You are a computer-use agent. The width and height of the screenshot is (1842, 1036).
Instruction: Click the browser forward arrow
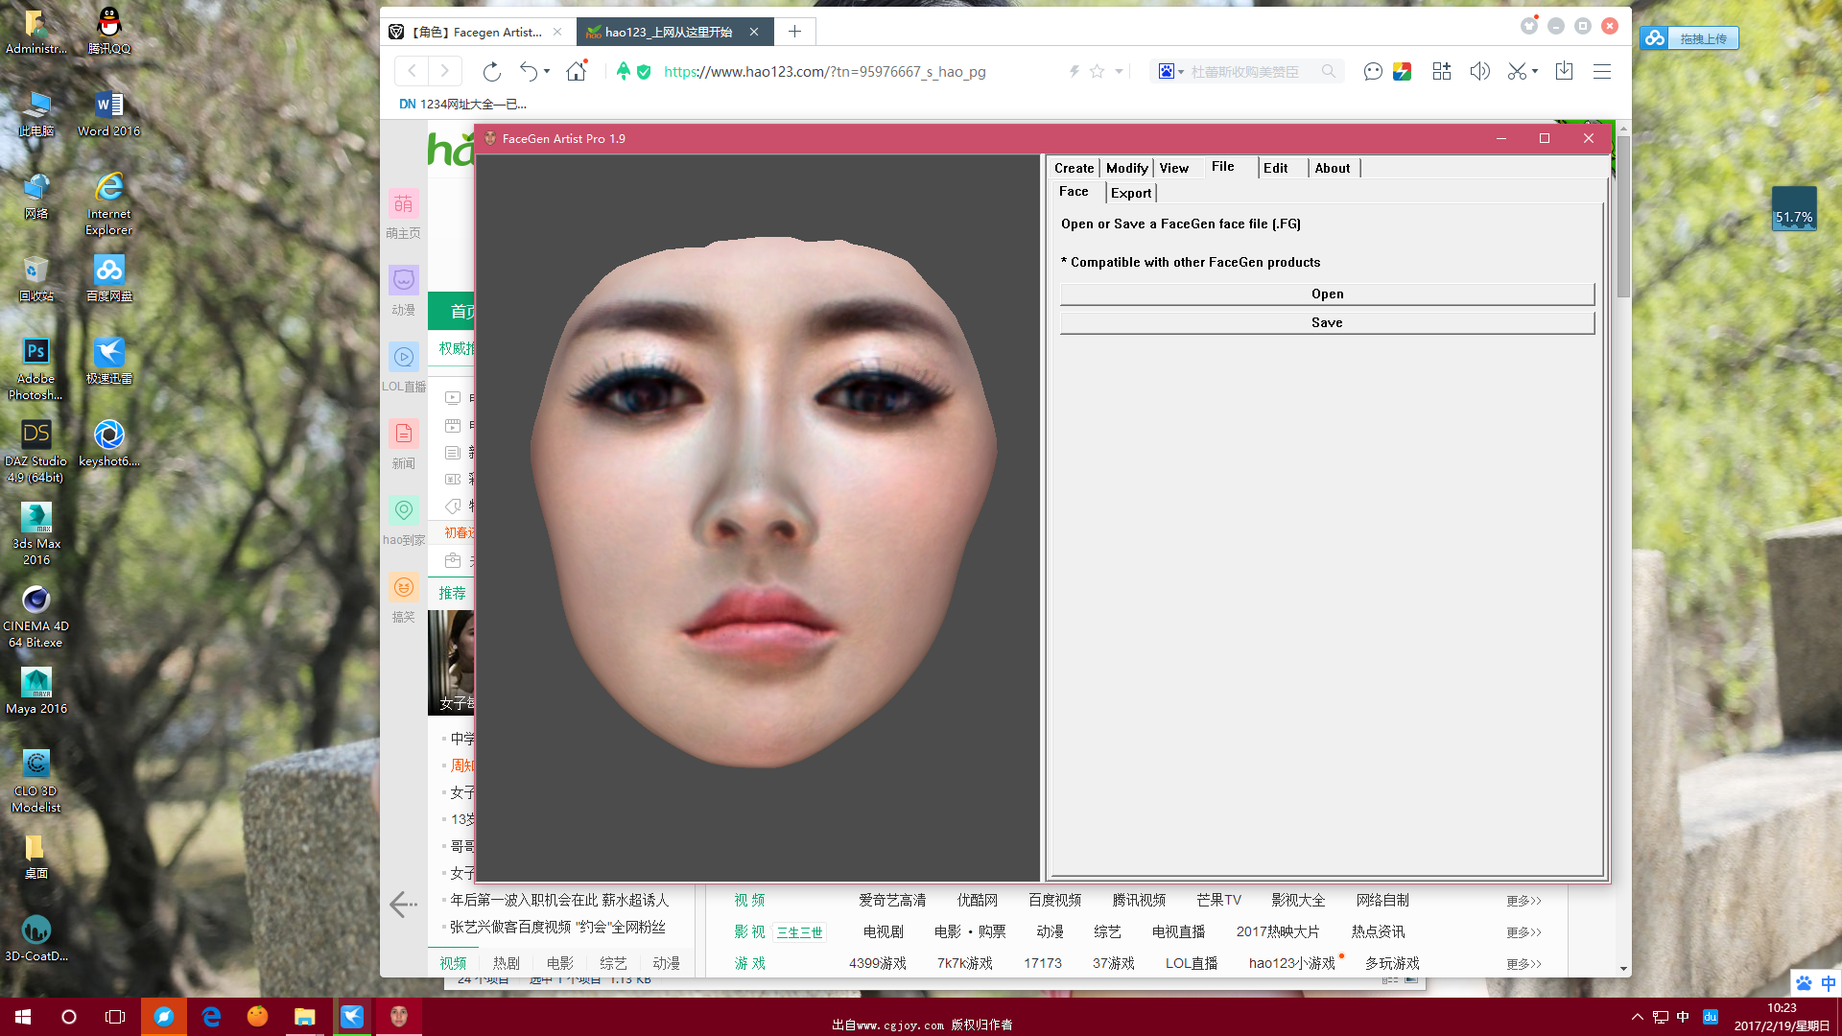click(x=444, y=71)
